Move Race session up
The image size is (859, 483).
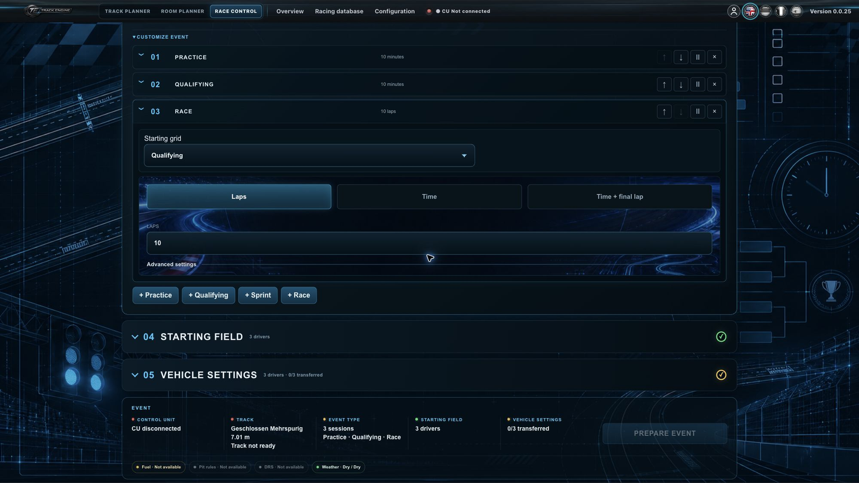[x=664, y=112]
